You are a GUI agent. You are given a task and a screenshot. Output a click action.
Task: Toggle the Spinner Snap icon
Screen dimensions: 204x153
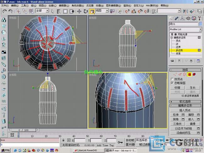click(147, 11)
